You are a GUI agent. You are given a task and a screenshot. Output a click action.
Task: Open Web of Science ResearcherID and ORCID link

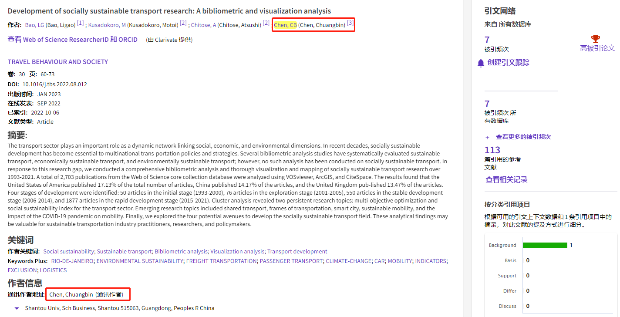point(72,40)
